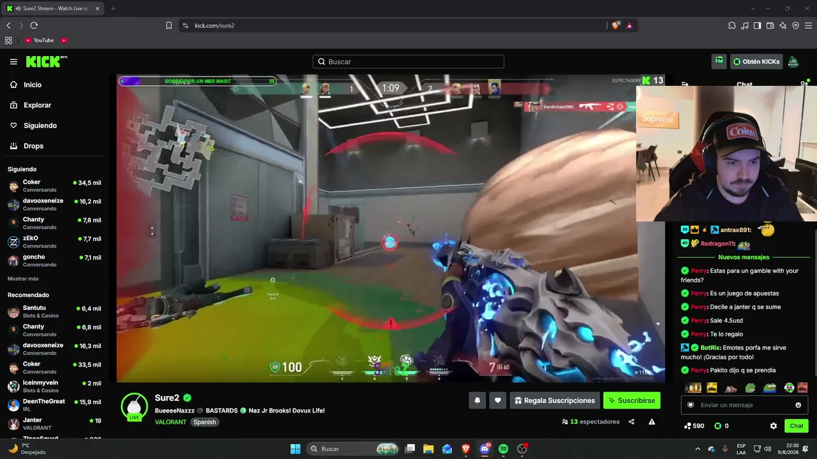
Task: Open the user profile avatar menu
Action: point(793,62)
